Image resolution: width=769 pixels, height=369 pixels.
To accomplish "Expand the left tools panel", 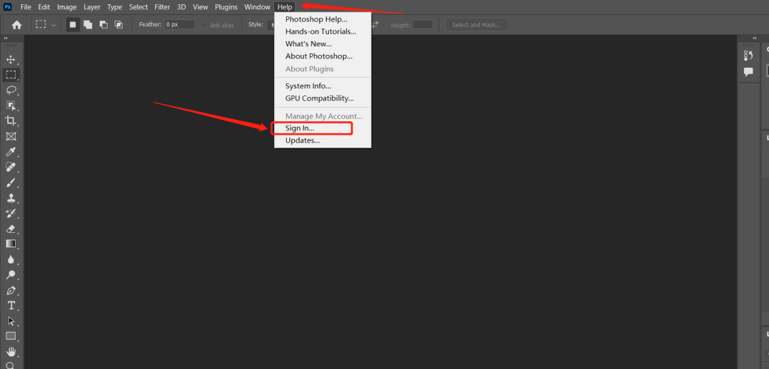I will 6,38.
